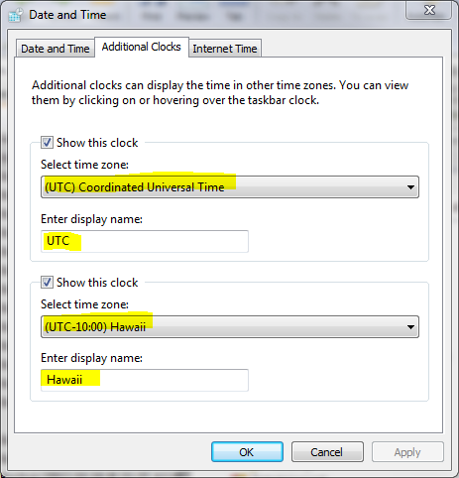Click the first Show this clock label text
Image resolution: width=459 pixels, height=478 pixels.
tap(97, 143)
